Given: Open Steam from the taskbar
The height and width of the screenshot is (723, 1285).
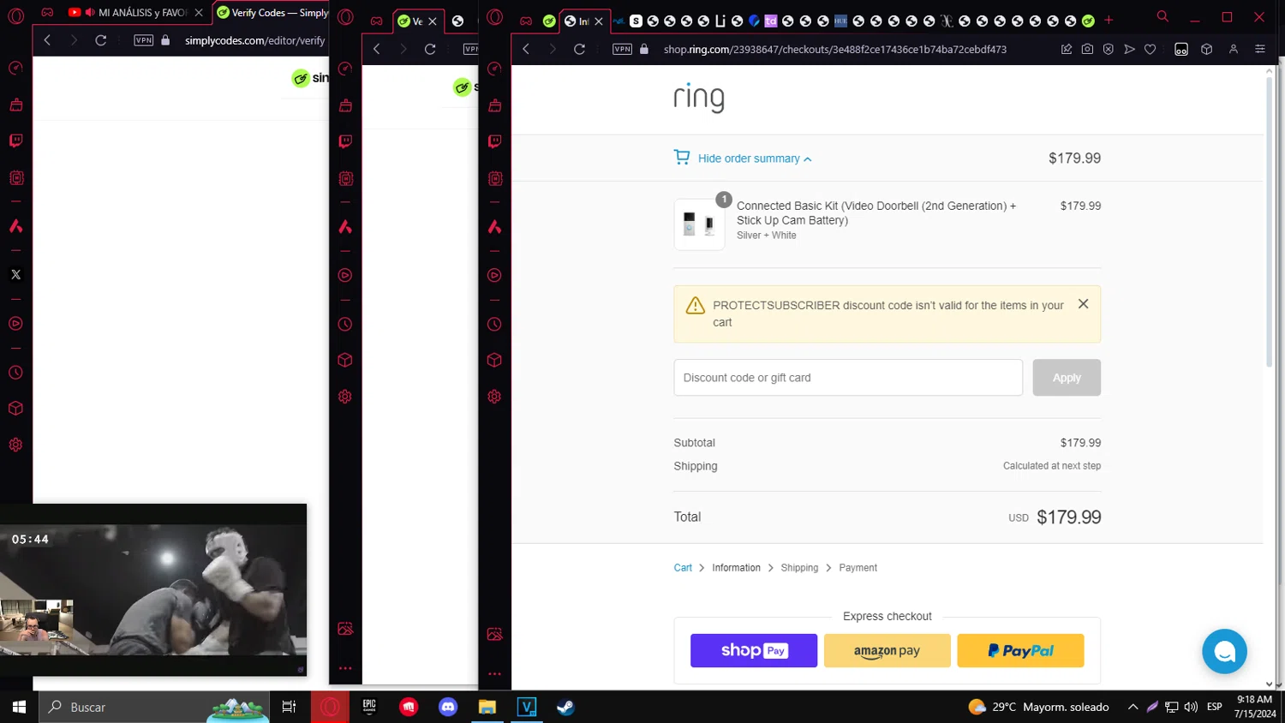Looking at the screenshot, I should tap(565, 707).
